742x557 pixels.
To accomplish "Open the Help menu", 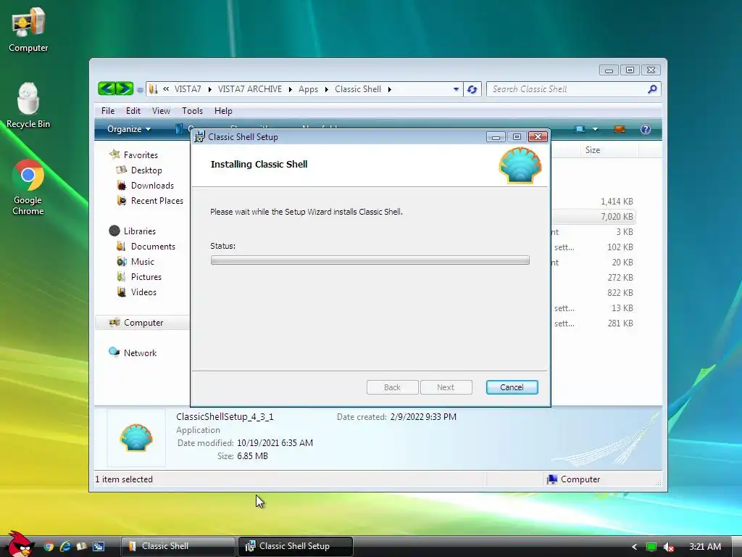I will 223,111.
